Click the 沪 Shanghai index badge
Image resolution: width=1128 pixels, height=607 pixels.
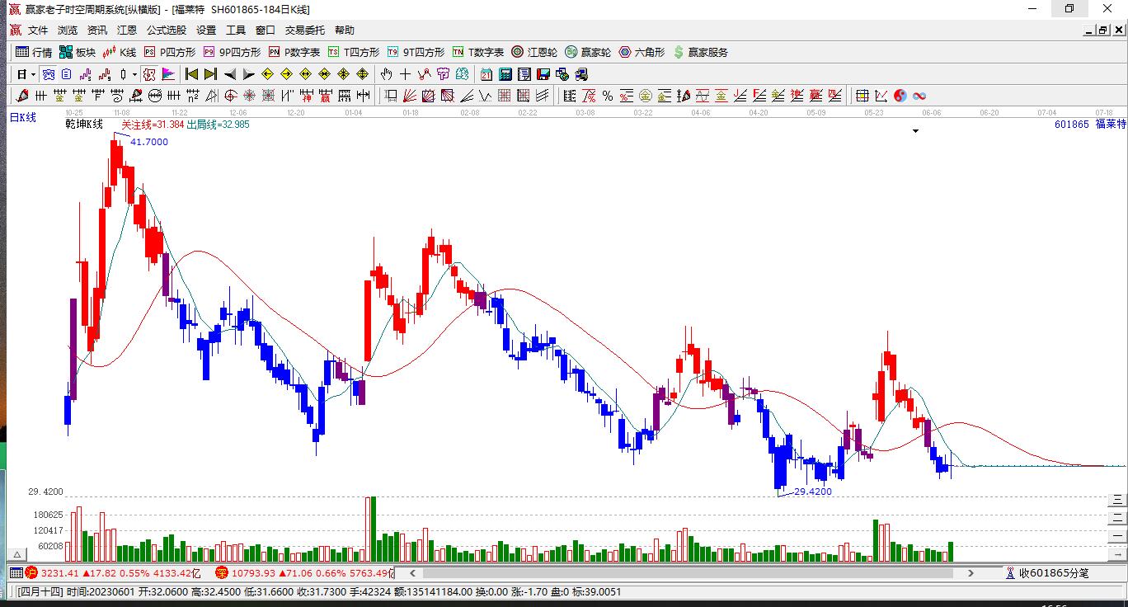pyautogui.click(x=31, y=572)
